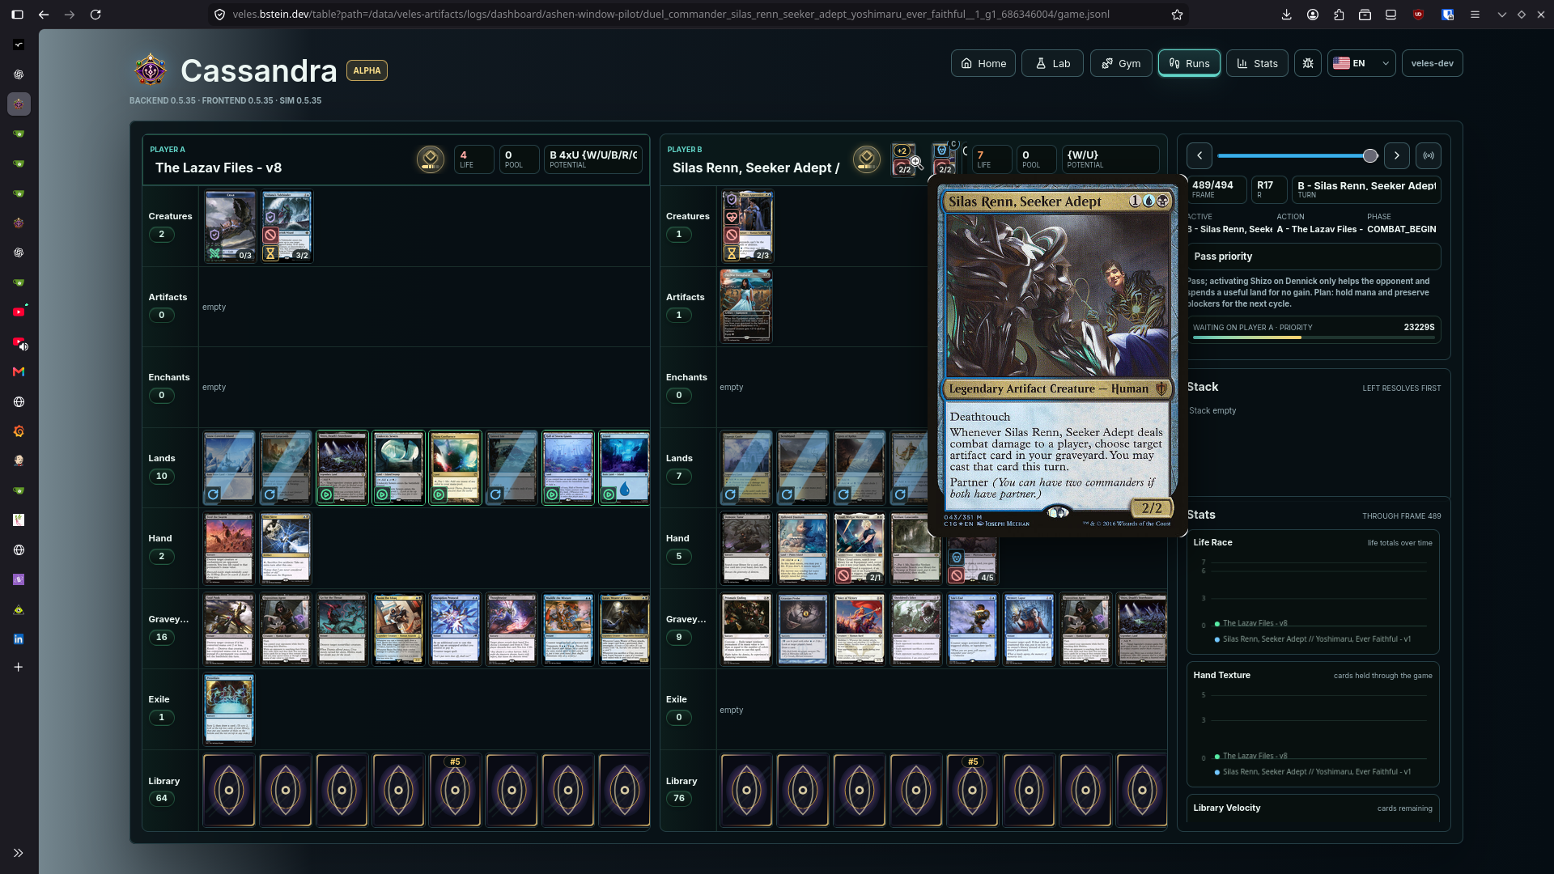Click the Player A library count 64

pyautogui.click(x=161, y=799)
